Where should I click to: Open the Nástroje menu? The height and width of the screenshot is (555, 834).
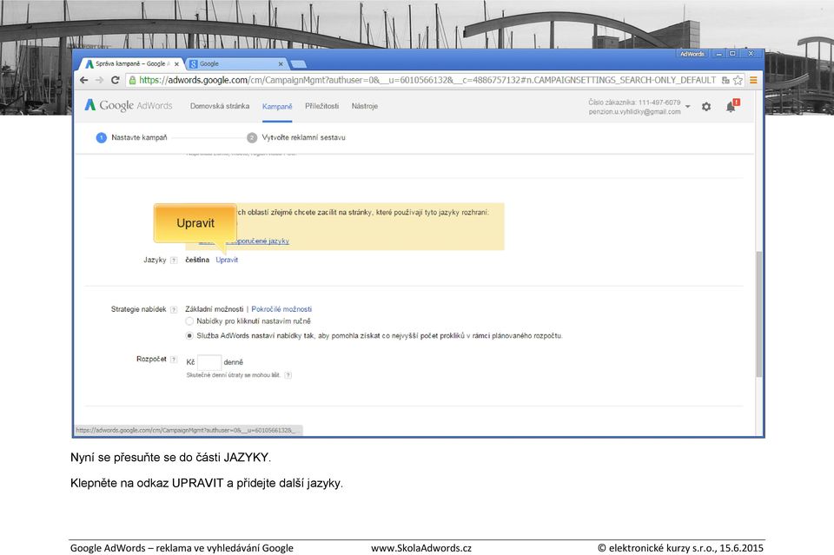[x=364, y=106]
